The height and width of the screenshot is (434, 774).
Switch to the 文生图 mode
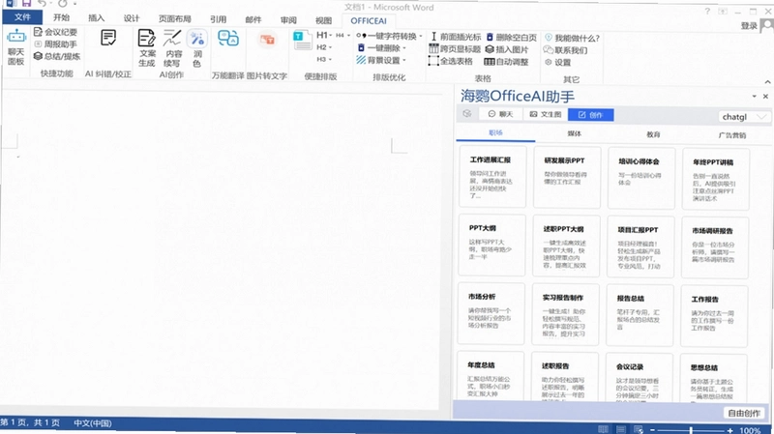[545, 114]
